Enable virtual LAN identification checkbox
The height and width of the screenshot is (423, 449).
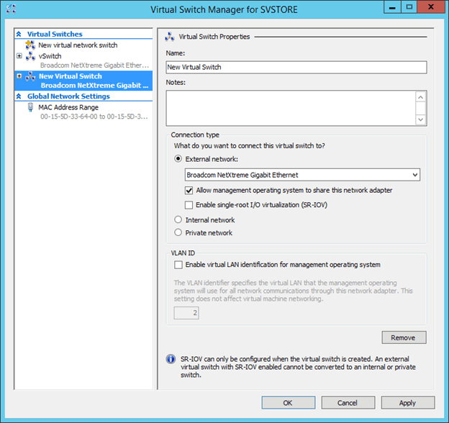178,265
